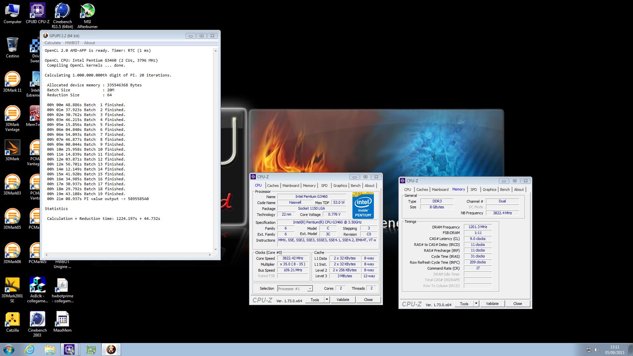Open Memory tab in left CPU-Z window
This screenshot has width=633, height=356.
click(x=309, y=186)
